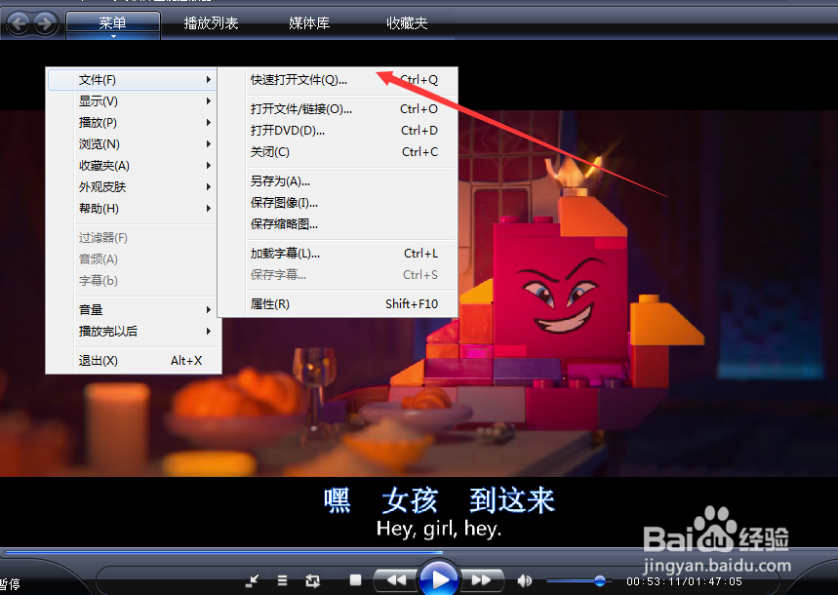Screen dimensions: 838x595
Task: Toggle the repeat mode icon
Action: 312,580
